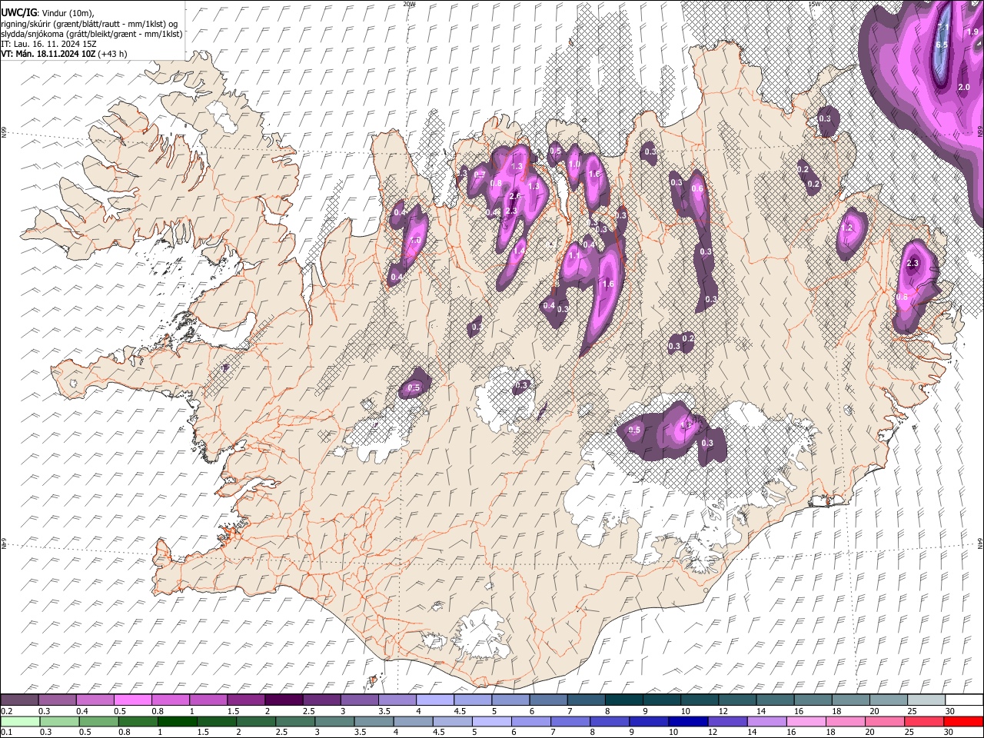Pick the bright pink 0.5 snow legend swatch
984x738 pixels.
pos(132,700)
